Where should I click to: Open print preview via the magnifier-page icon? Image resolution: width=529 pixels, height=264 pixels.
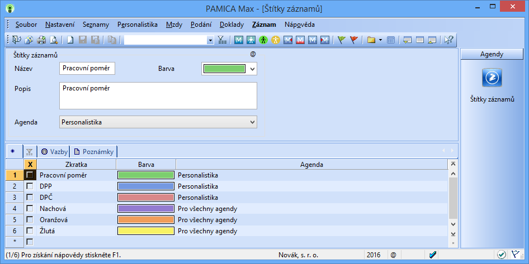click(x=54, y=40)
